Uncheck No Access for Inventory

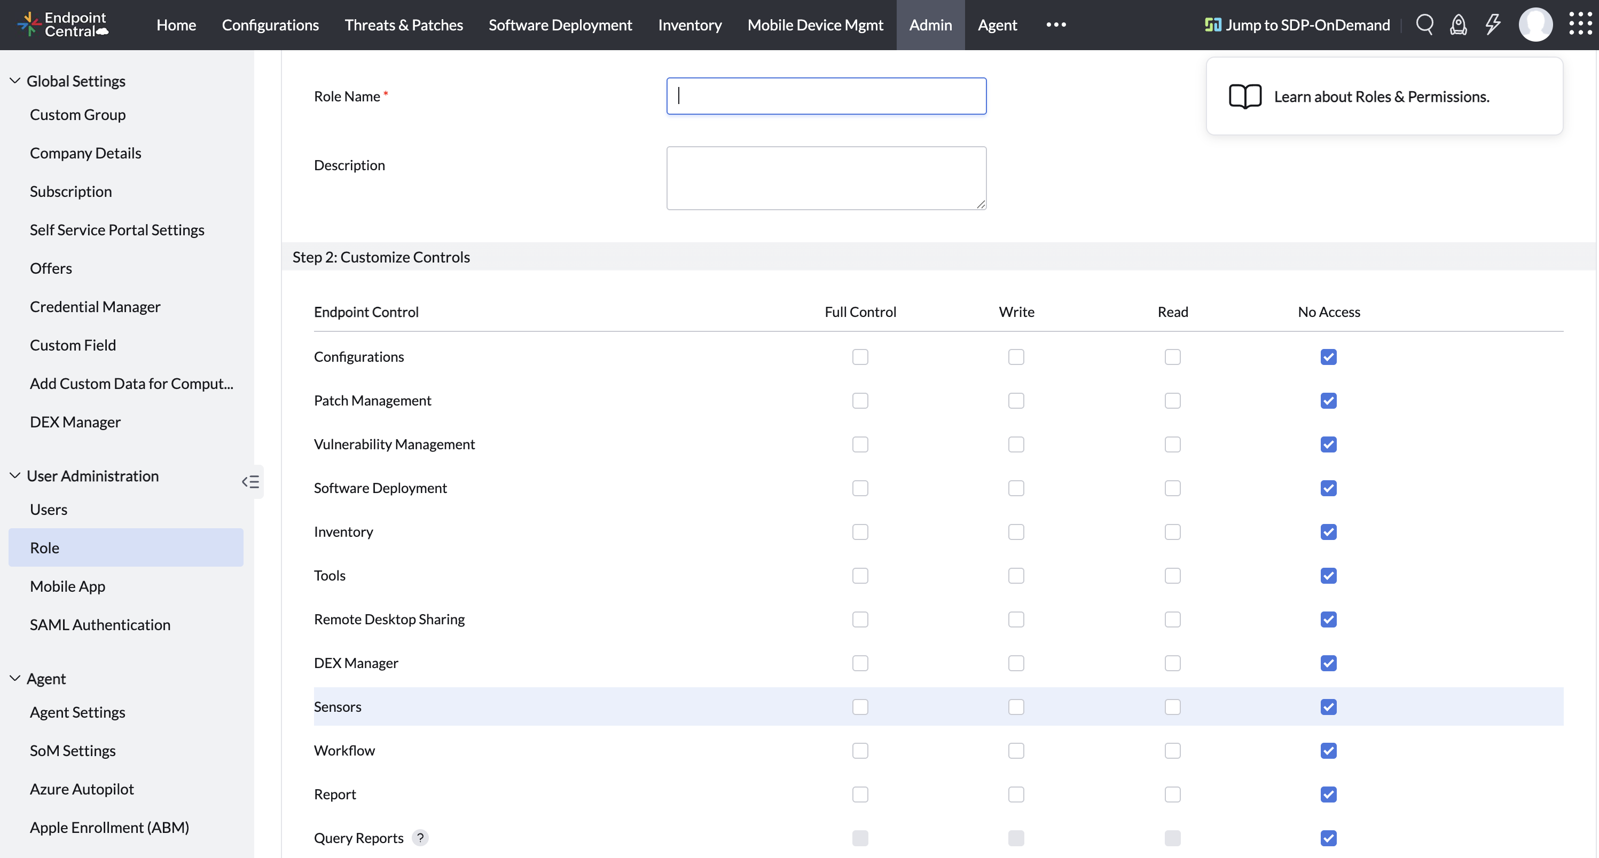1328,531
